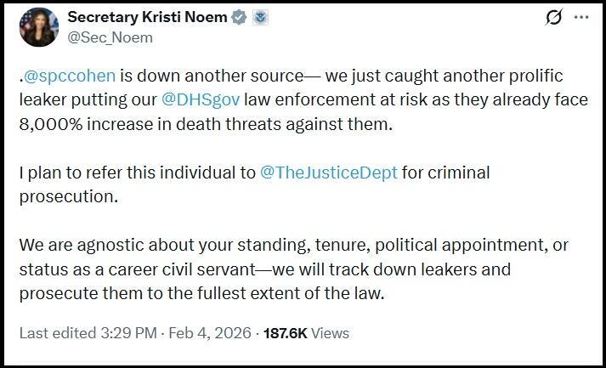
Task: Click the 8,000% increase text
Action: pyautogui.click(x=85, y=122)
